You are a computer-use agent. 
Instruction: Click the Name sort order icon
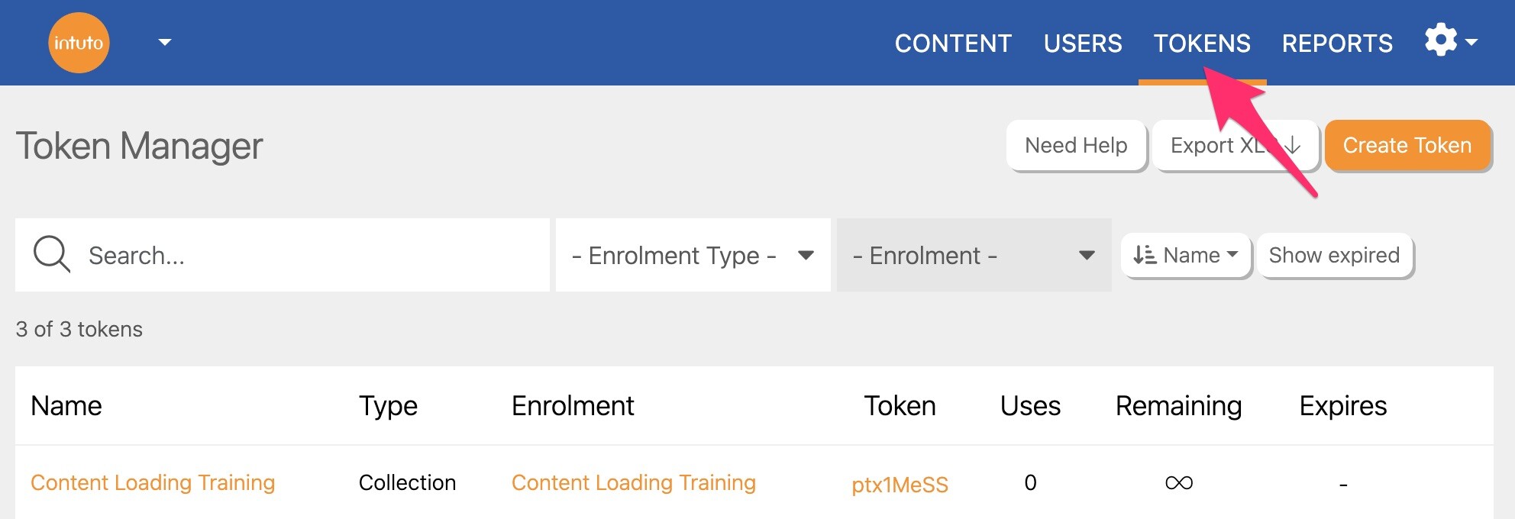pos(1145,255)
